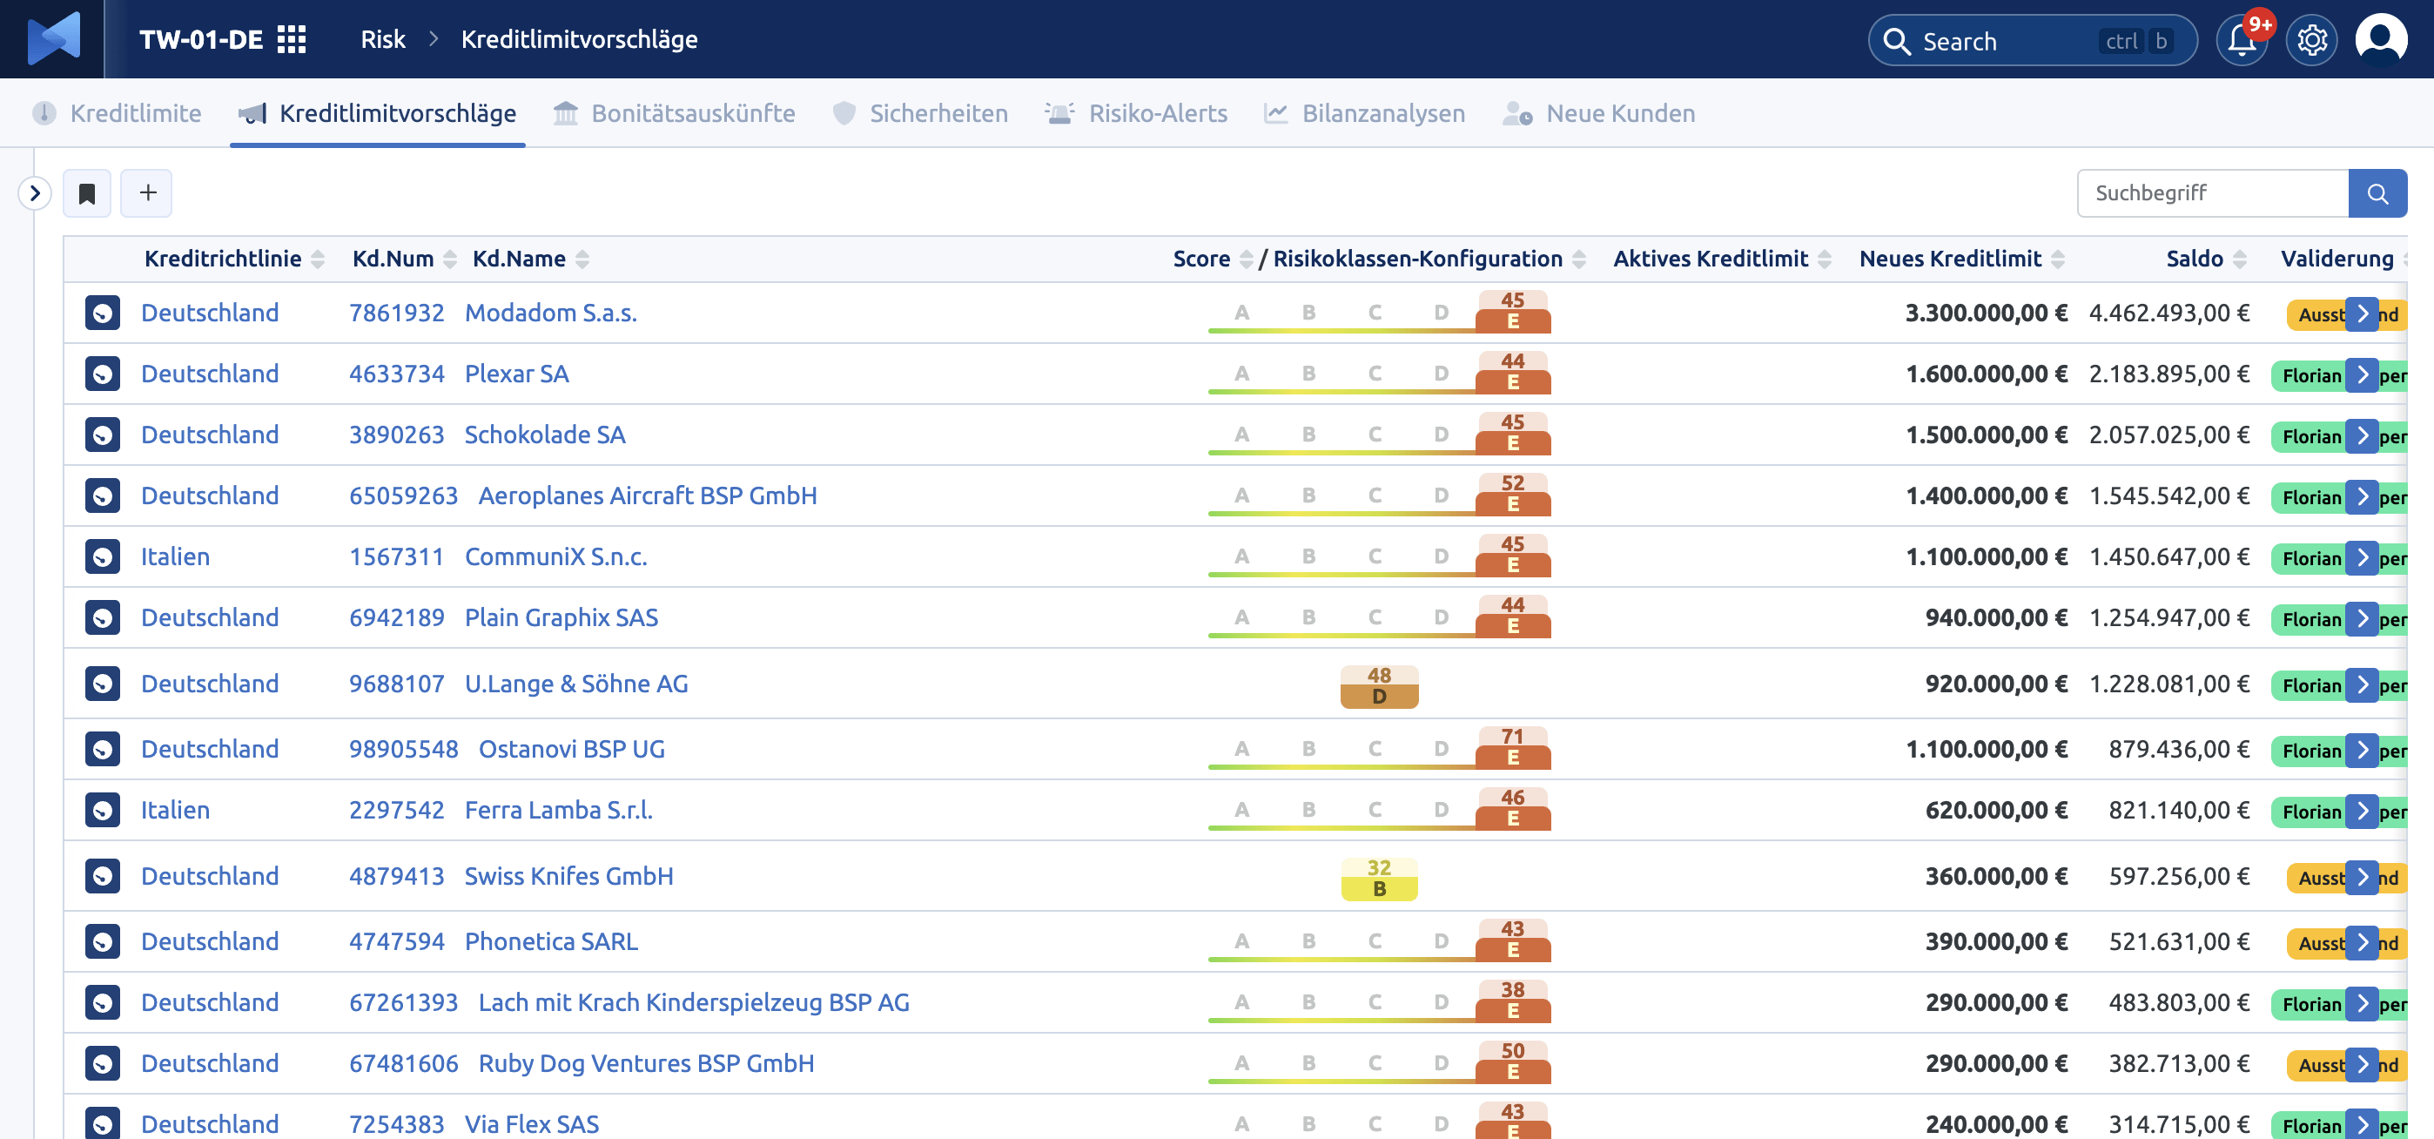
Task: Expand the collapsed side panel chevron
Action: (x=35, y=194)
